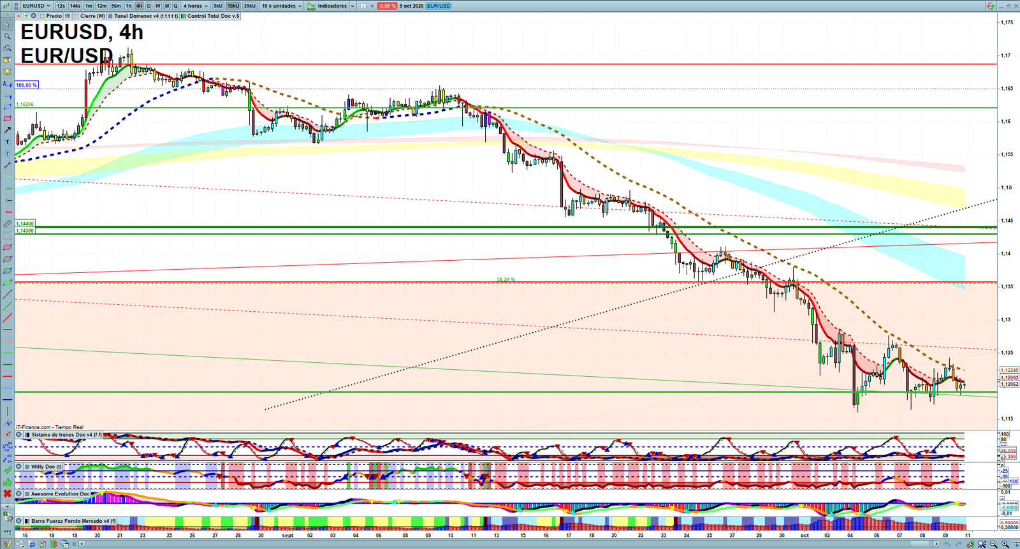
Task: Close the Awesome Evolution Doc panel
Action: pos(19,494)
